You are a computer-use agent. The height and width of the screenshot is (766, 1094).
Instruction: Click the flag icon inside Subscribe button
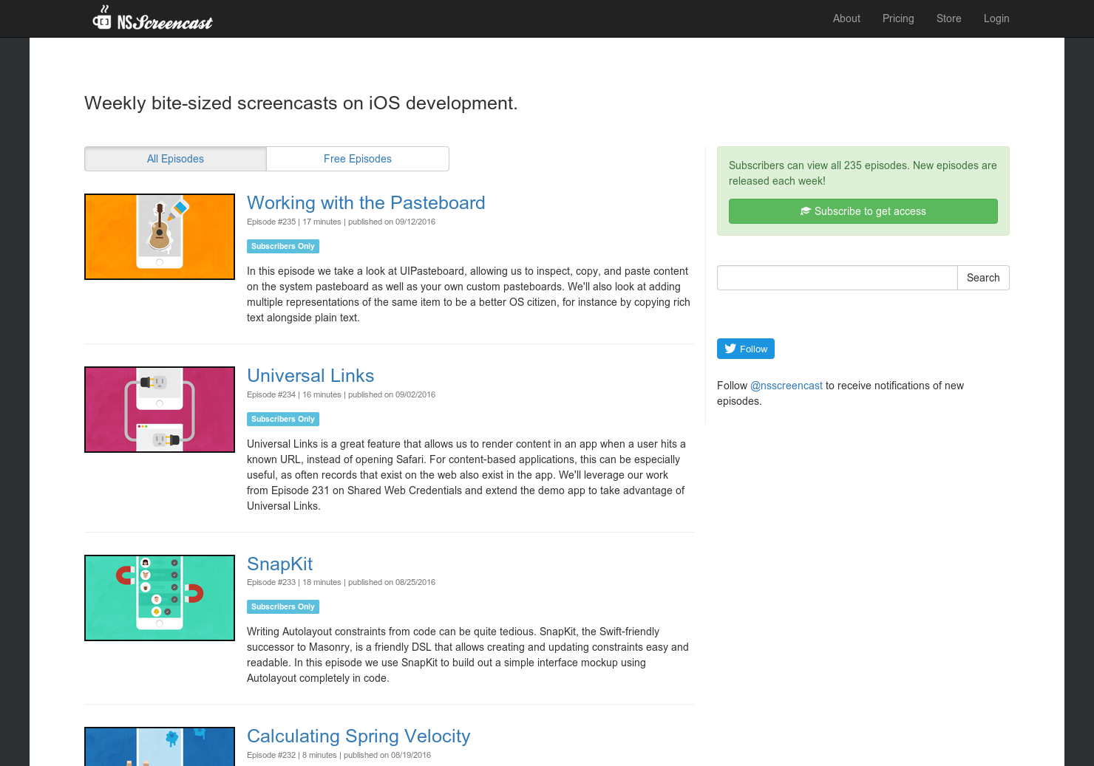click(x=806, y=211)
